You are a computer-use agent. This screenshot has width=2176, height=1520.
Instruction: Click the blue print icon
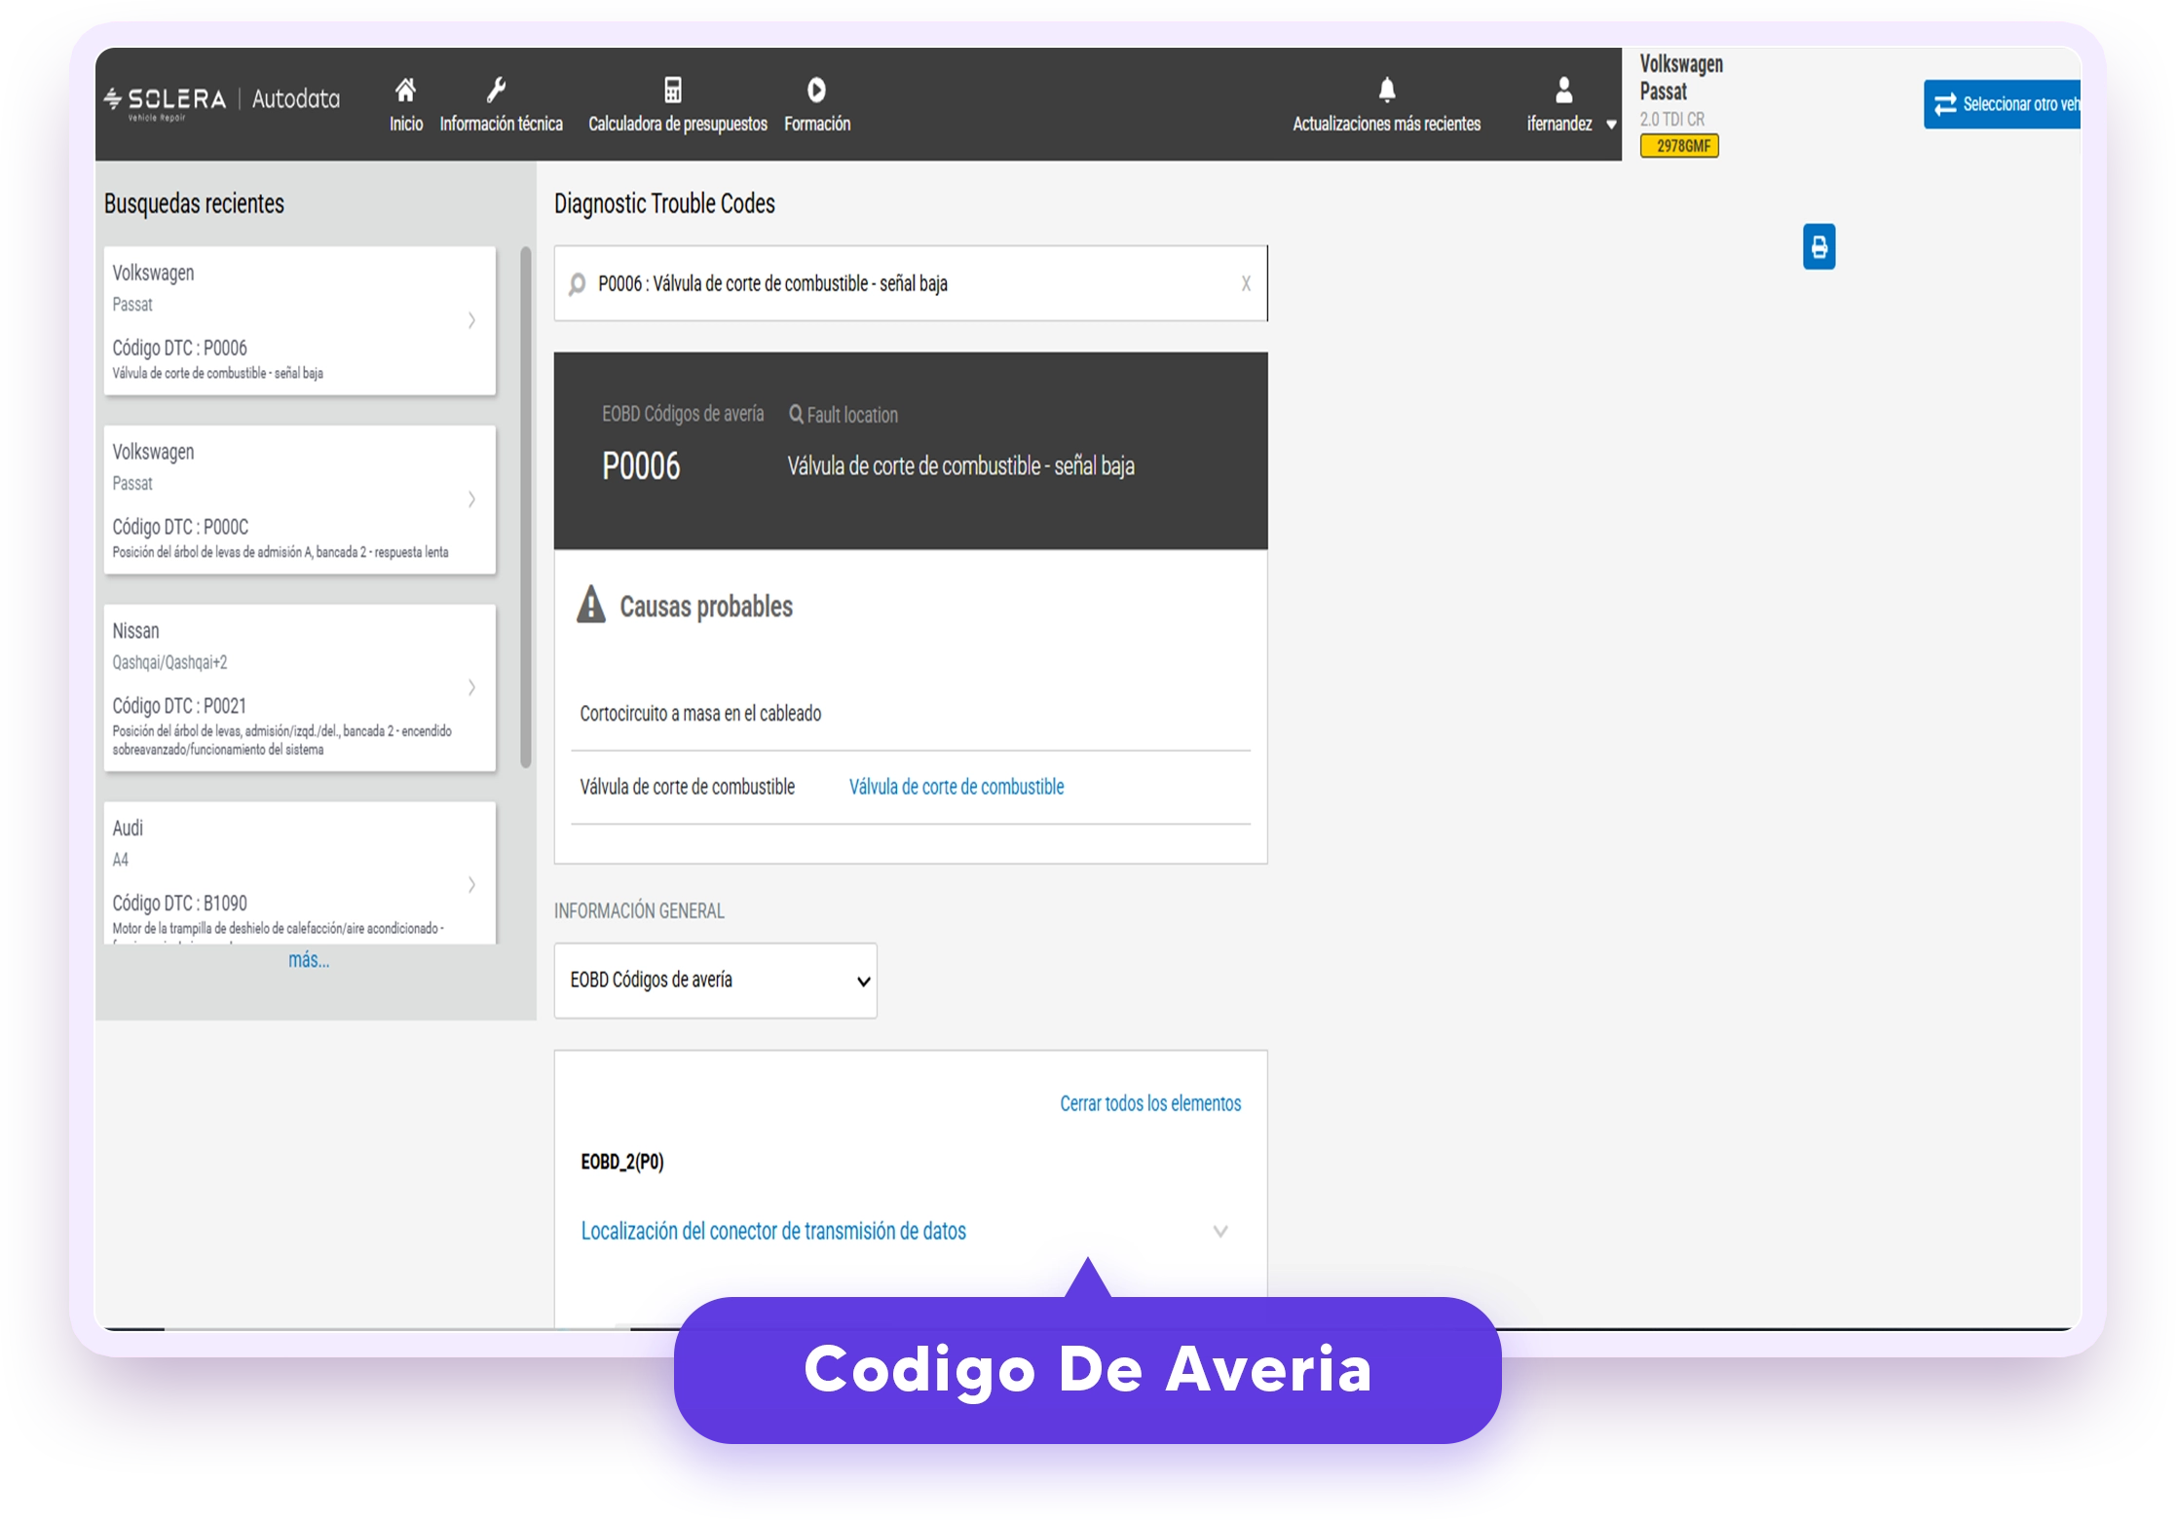(1819, 246)
